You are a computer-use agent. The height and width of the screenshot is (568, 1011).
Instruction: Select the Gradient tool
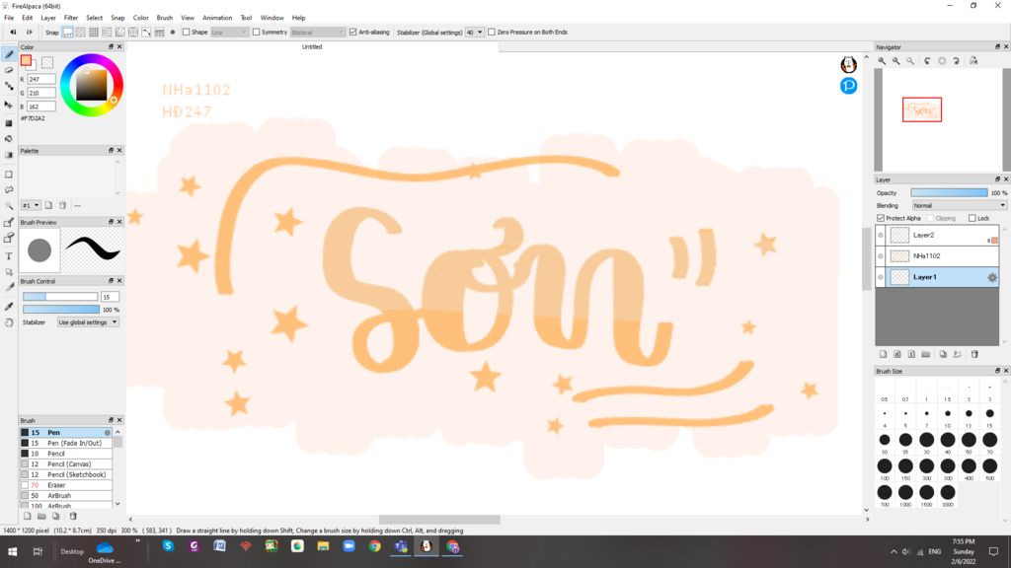(x=9, y=155)
